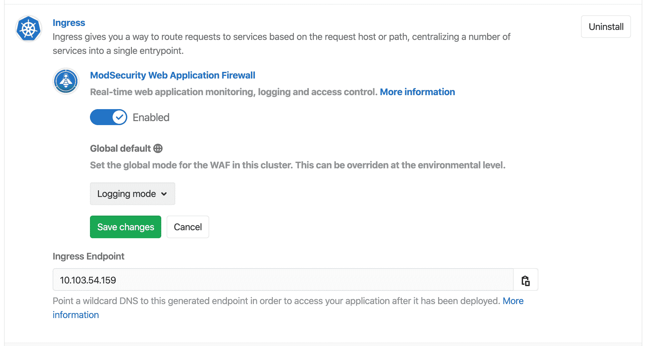Click the ModSecurity Web Application Firewall heading
This screenshot has width=645, height=346.
point(173,75)
